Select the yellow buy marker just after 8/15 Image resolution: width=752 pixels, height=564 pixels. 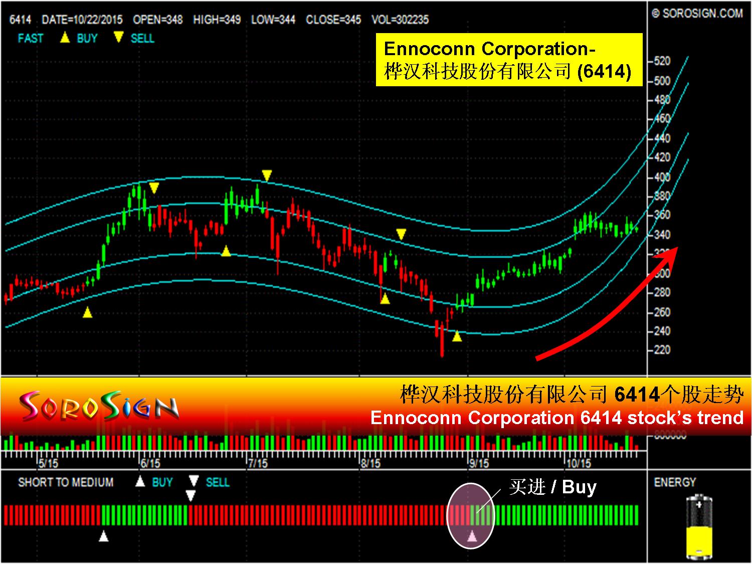(x=385, y=299)
